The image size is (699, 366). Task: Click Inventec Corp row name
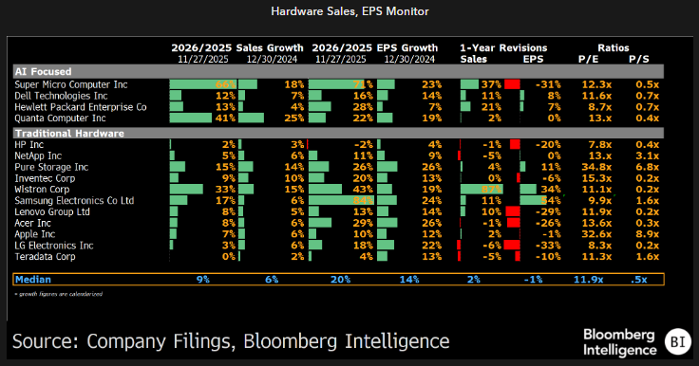[x=45, y=178]
